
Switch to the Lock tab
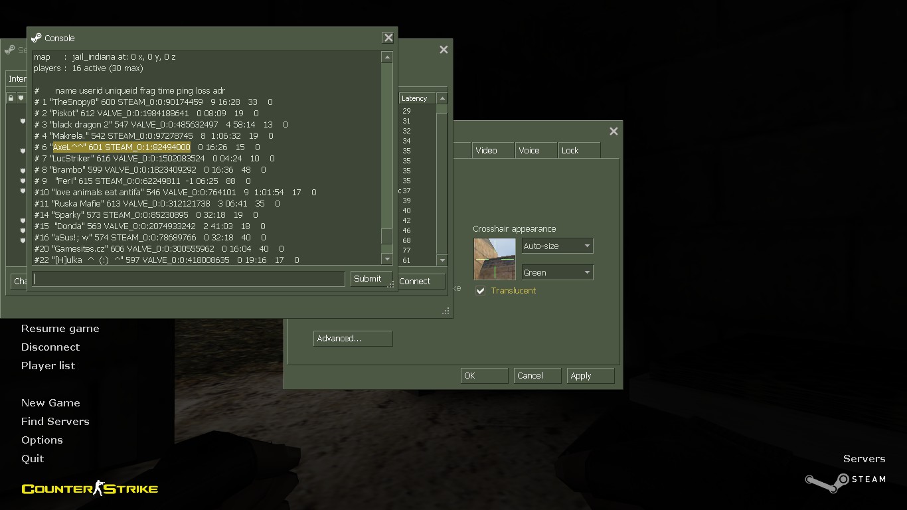pyautogui.click(x=579, y=150)
